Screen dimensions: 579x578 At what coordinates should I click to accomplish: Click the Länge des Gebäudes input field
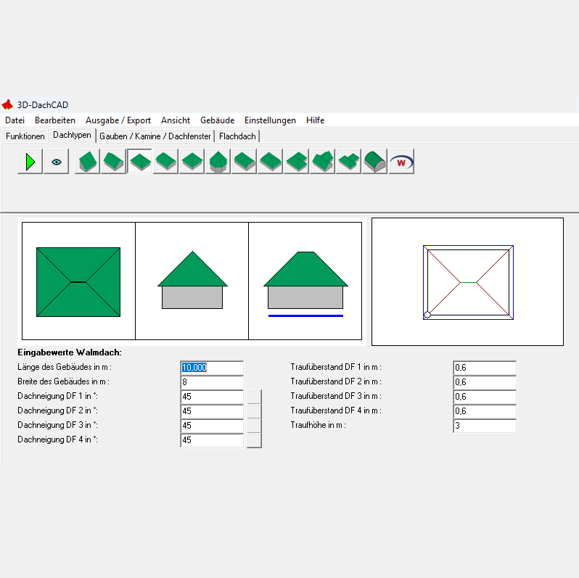pos(211,368)
